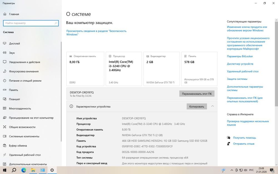
Task: Open Диспетчер устройств link
Action: coord(240,64)
